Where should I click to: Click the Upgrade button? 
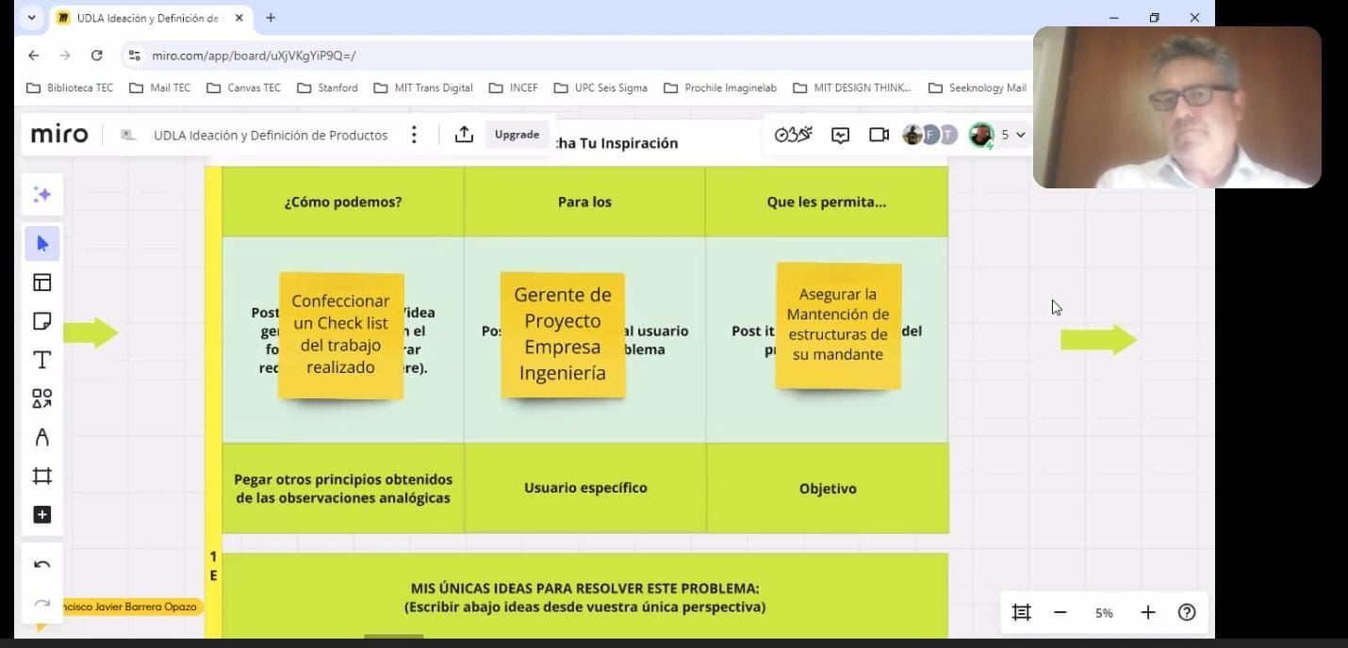pyautogui.click(x=517, y=135)
